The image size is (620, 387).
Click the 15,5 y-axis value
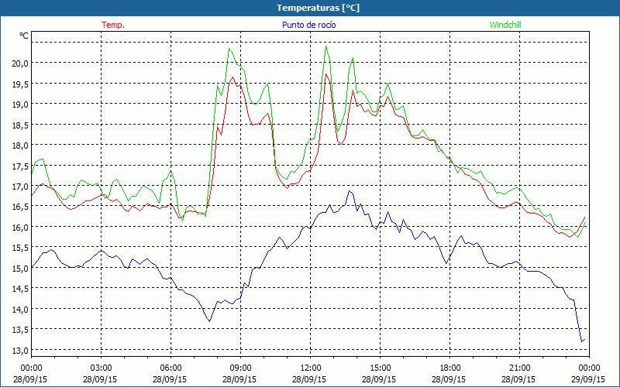click(x=21, y=248)
